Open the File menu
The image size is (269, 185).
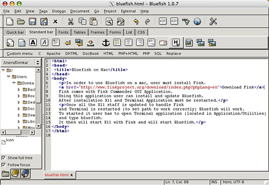point(7,11)
